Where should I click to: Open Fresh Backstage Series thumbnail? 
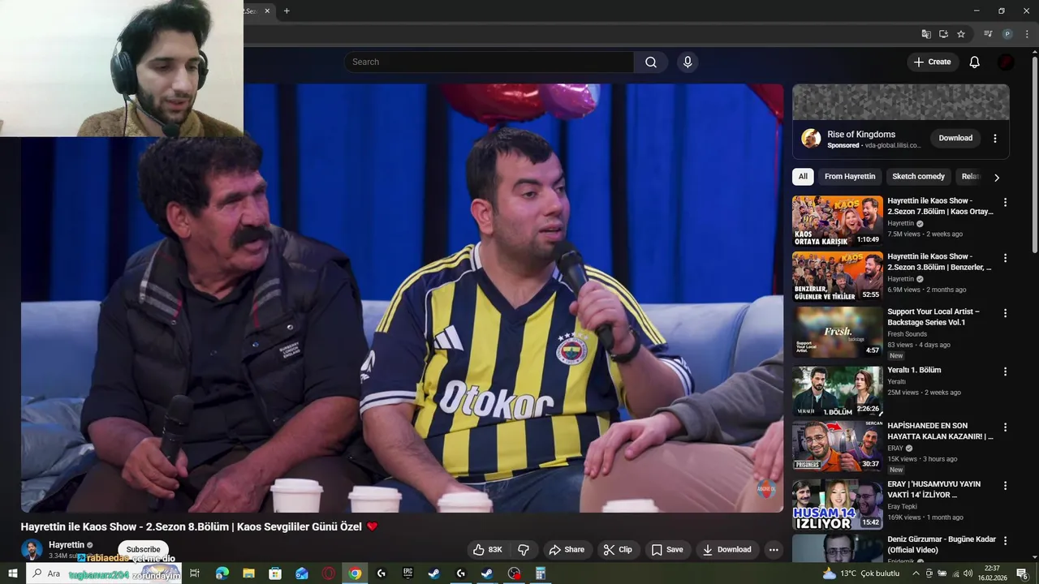pos(837,332)
